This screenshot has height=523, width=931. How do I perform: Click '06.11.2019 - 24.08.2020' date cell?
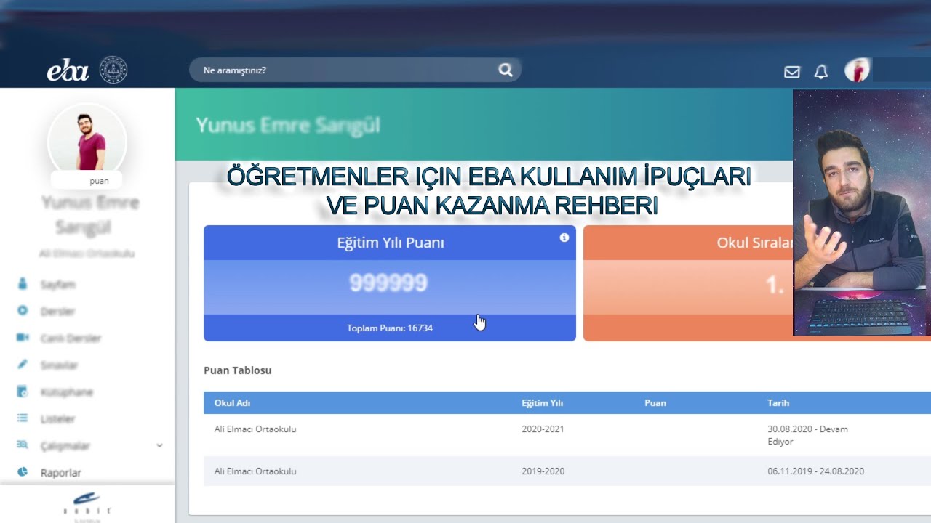816,471
